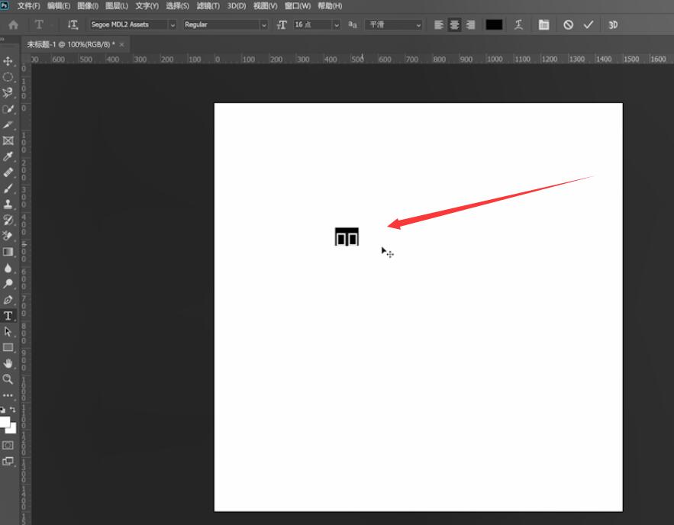Click the 3D update button
The width and height of the screenshot is (674, 525).
[x=613, y=25]
